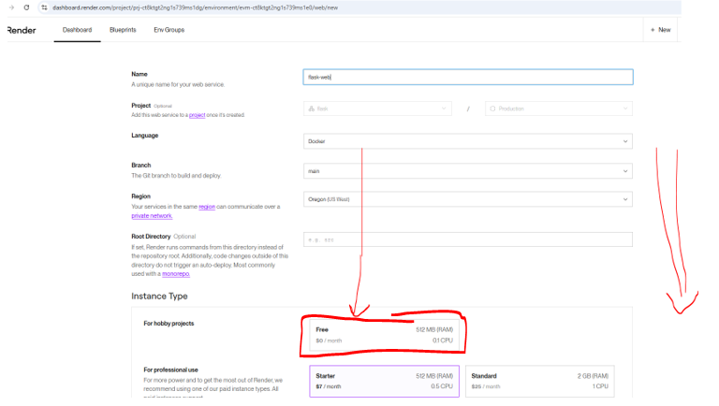Click the Render logo
This screenshot has height=406, width=719.
(x=21, y=30)
